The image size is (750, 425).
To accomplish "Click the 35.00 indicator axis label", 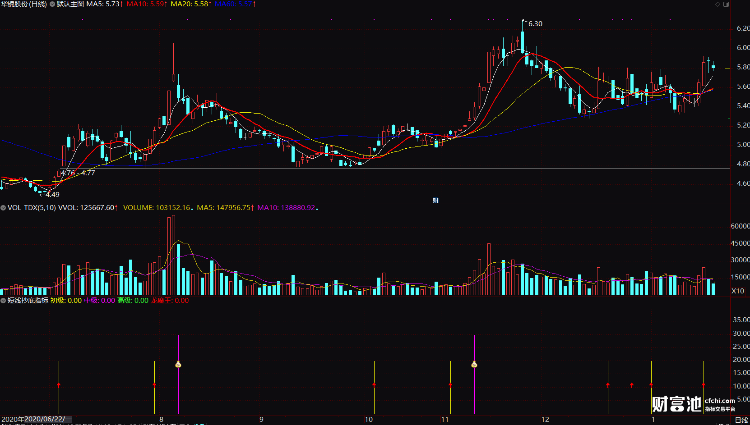I will pyautogui.click(x=741, y=320).
